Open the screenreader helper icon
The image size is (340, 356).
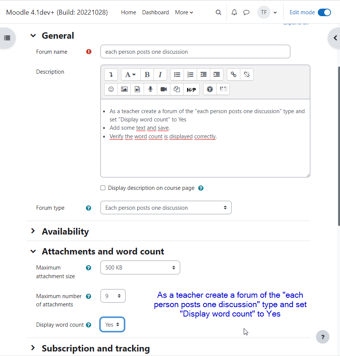point(223,89)
